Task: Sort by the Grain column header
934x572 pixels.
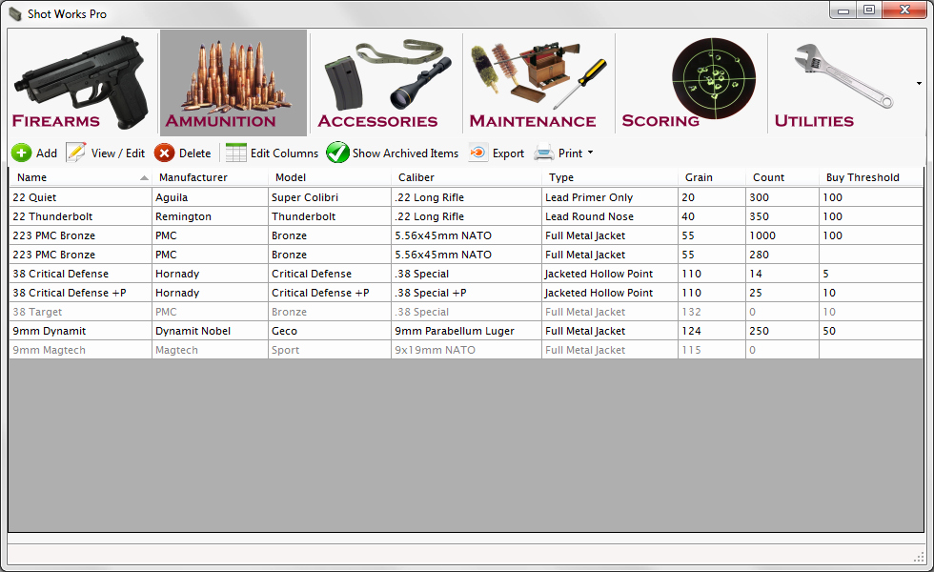Action: click(712, 177)
